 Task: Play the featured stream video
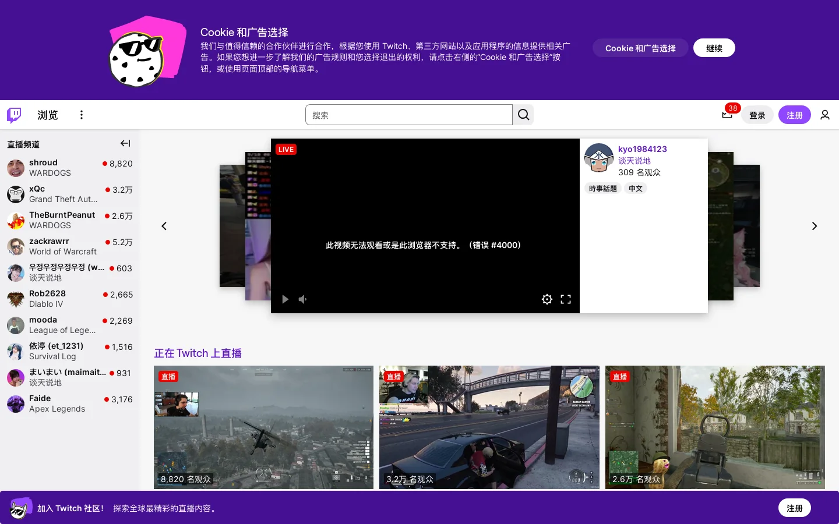285,299
